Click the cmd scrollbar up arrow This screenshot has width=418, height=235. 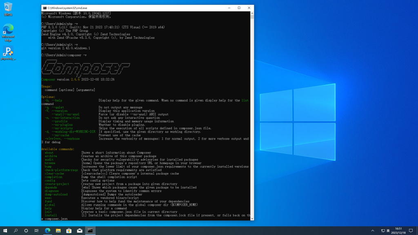pos(252,13)
